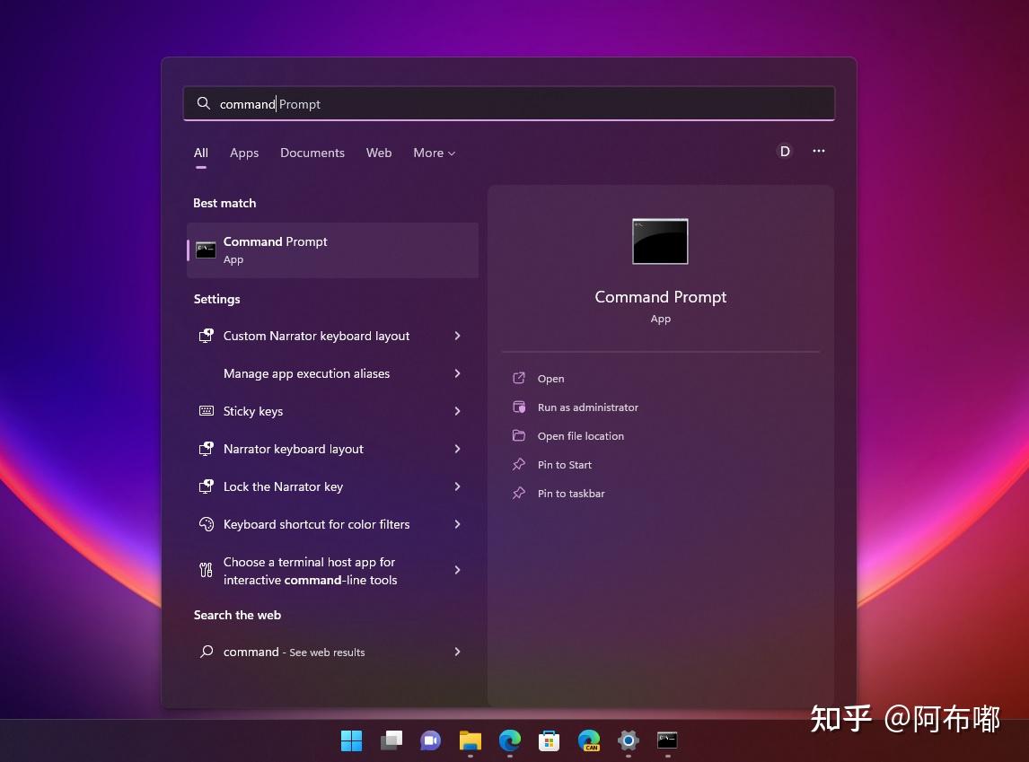This screenshot has width=1029, height=762.
Task: Switch to the Documents tab
Action: coord(312,153)
